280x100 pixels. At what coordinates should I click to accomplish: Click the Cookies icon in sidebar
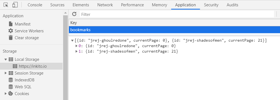(11, 94)
